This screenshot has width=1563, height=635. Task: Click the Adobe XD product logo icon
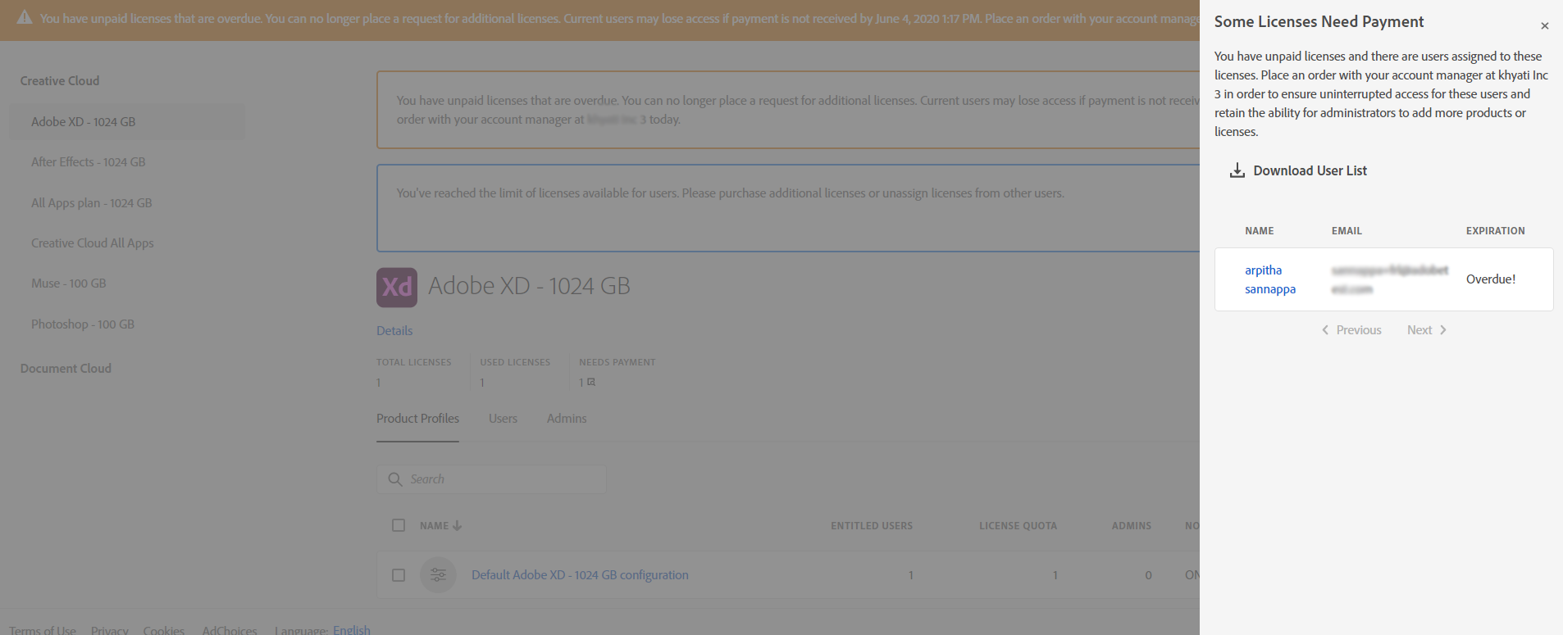pos(397,288)
